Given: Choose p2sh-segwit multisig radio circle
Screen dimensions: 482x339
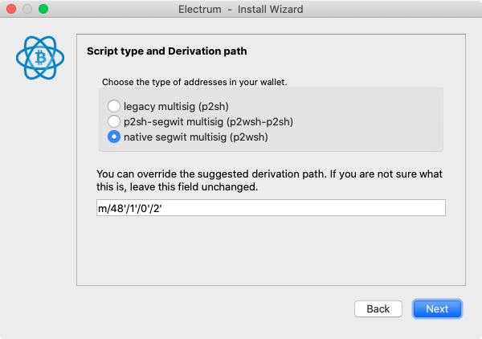Looking at the screenshot, I should coord(114,121).
